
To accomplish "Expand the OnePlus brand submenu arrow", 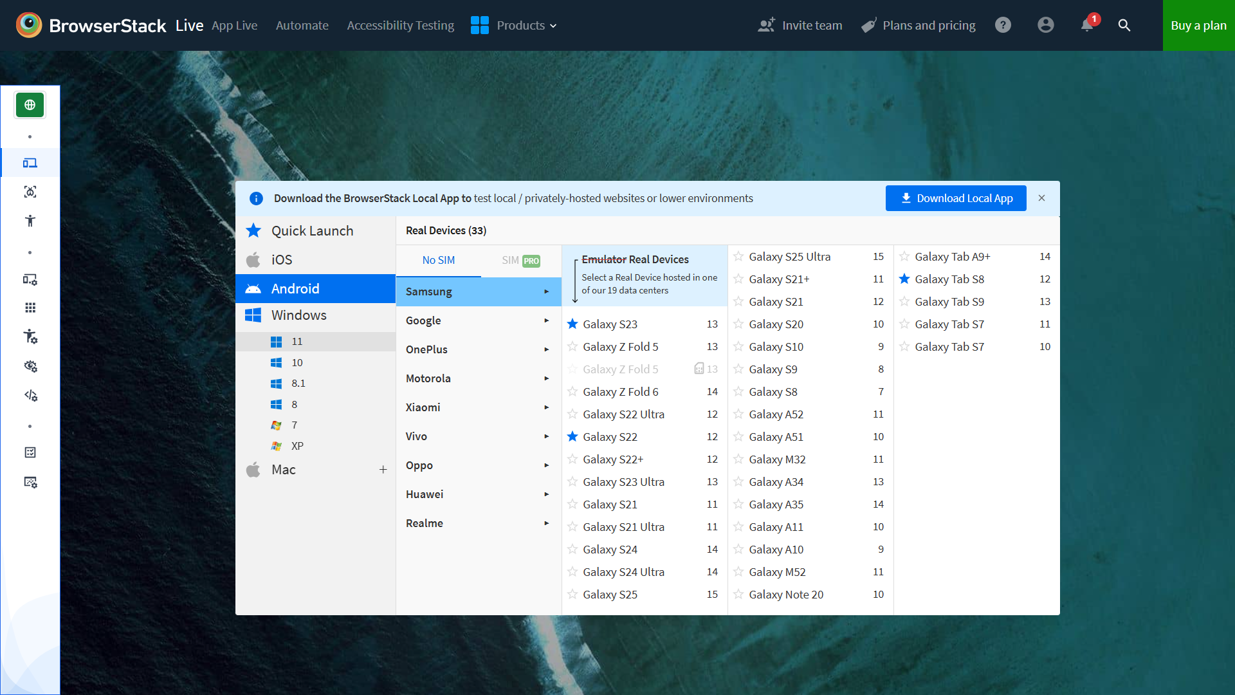I will click(x=546, y=349).
